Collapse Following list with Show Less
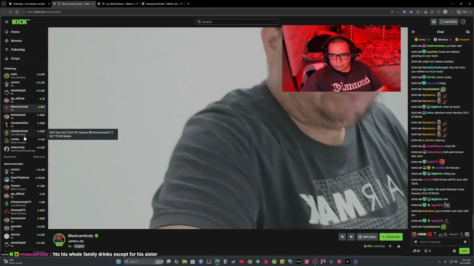This screenshot has width=474, height=266. tap(39, 157)
